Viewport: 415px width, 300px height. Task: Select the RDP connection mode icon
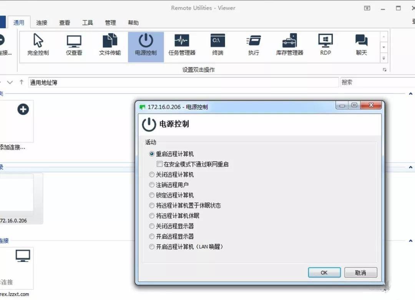[x=325, y=45]
